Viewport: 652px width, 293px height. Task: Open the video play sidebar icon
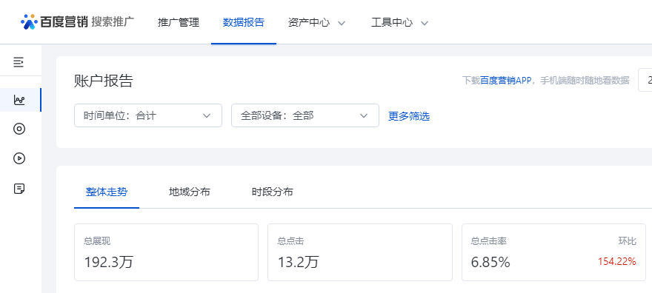click(19, 158)
